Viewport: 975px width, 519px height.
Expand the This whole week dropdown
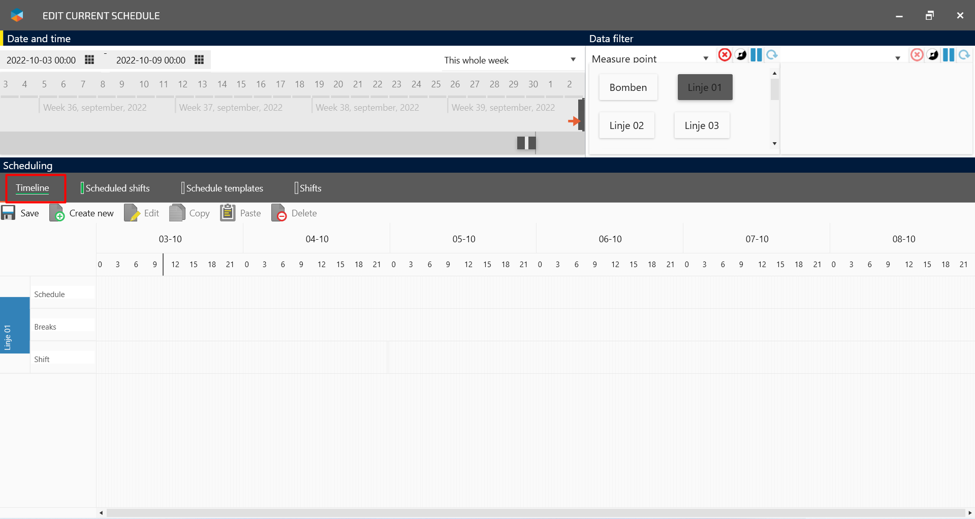pyautogui.click(x=573, y=60)
